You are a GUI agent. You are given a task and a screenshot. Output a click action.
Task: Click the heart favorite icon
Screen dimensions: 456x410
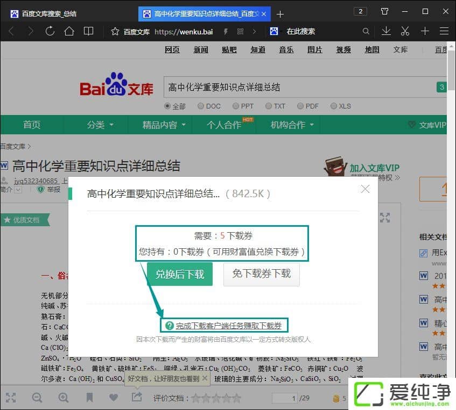[x=113, y=398]
